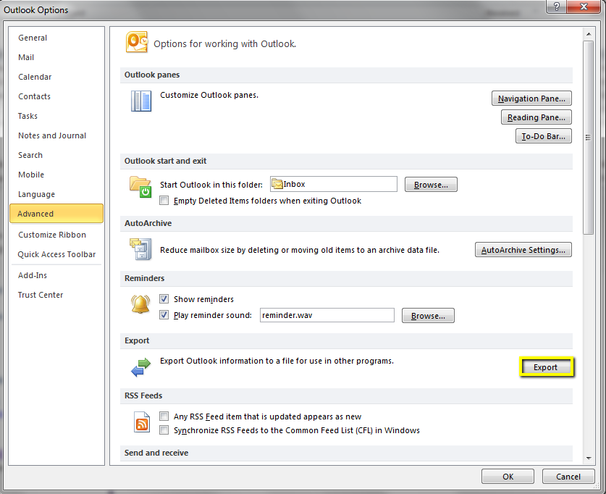The width and height of the screenshot is (606, 494).
Task: Click the highlighted Export button
Action: (547, 367)
